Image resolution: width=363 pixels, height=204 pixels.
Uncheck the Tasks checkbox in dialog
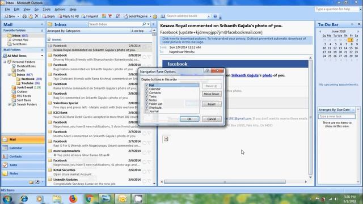coord(146,96)
